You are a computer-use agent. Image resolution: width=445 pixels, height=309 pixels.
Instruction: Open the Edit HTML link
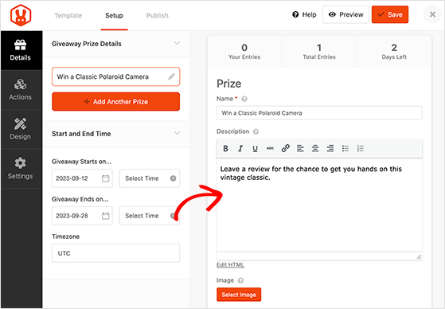(230, 264)
